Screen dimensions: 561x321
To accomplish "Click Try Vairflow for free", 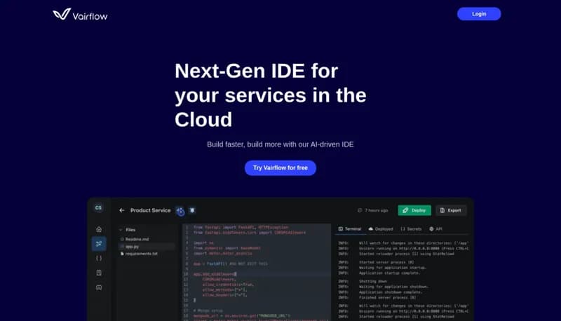I will tap(280, 168).
